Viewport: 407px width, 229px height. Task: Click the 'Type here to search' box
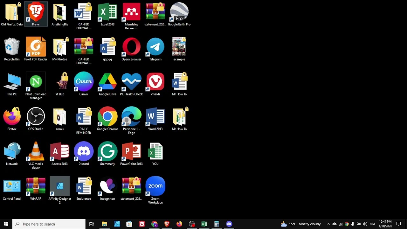coord(49,224)
